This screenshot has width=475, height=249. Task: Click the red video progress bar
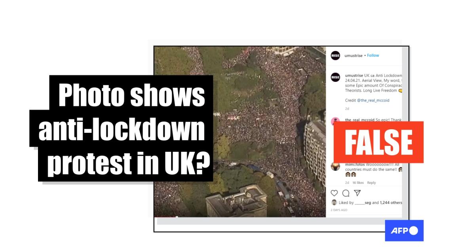coord(164,217)
